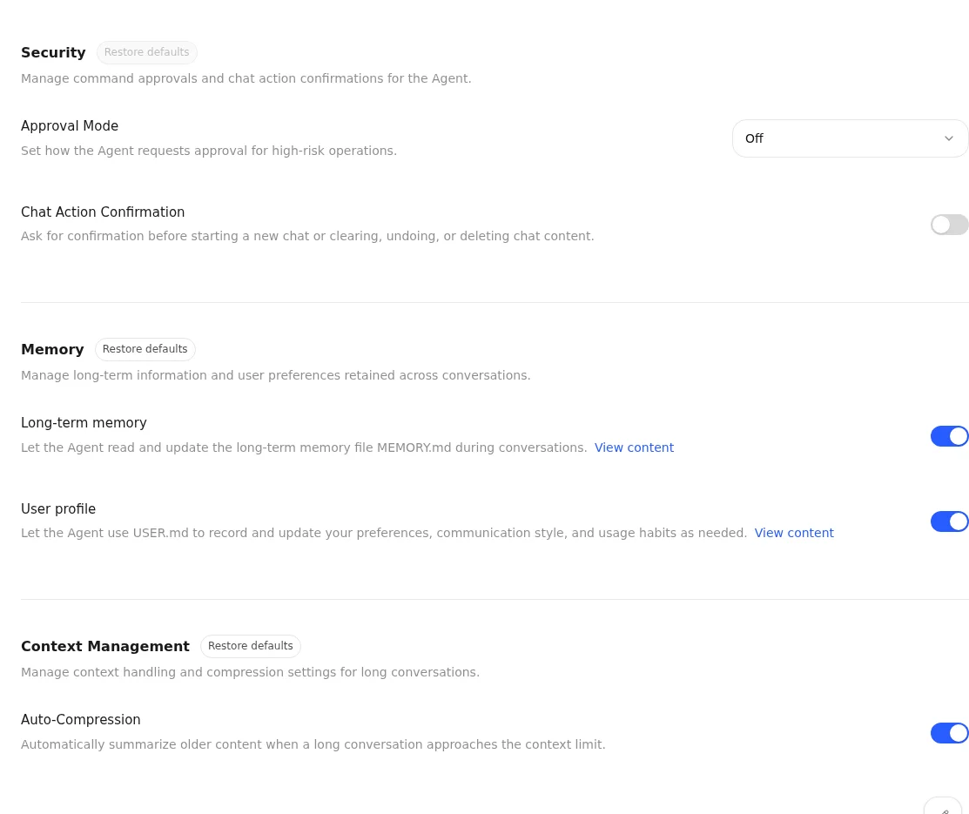Screen dimensions: 969x814
Task: Click the Security section heading
Action: point(53,52)
